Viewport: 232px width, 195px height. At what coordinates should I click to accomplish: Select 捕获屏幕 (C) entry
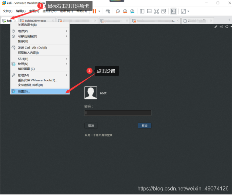click(40, 69)
